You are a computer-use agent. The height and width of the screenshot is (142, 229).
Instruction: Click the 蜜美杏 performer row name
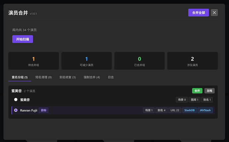[25, 100]
